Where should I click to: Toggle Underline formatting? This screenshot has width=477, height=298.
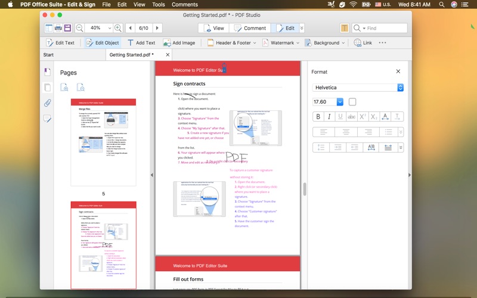tap(340, 117)
